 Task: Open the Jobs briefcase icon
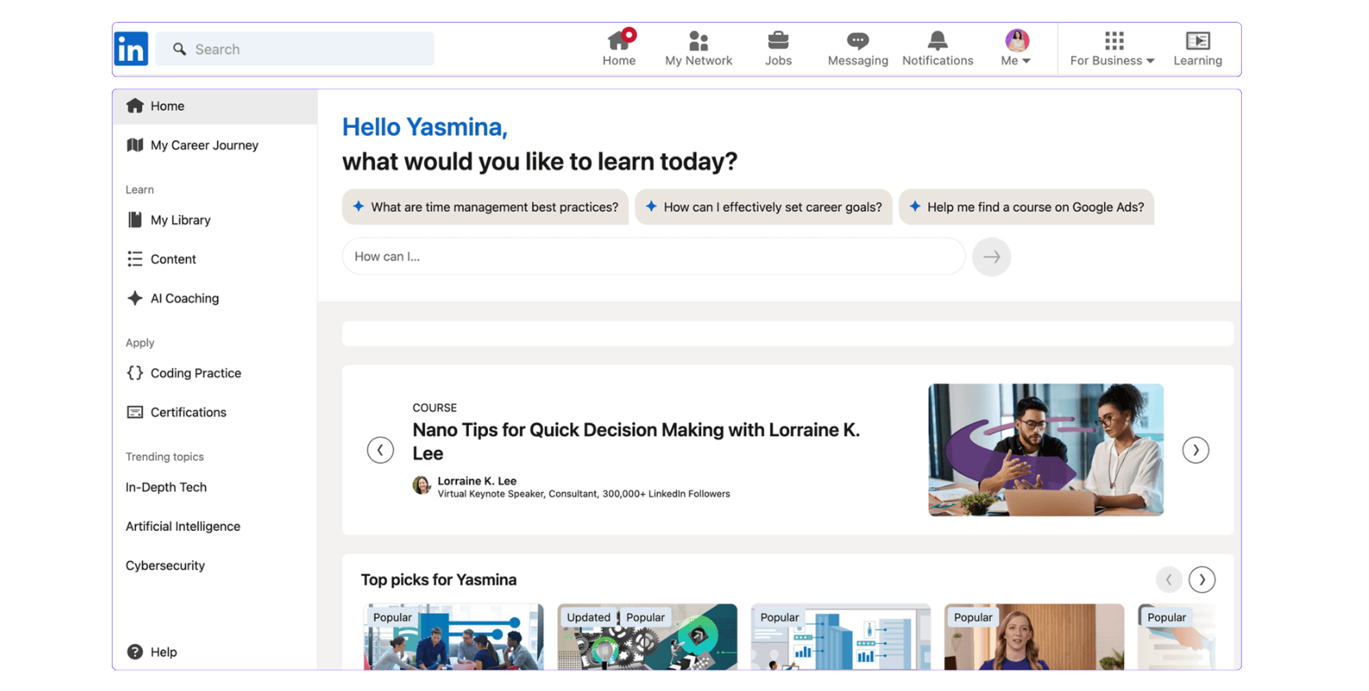tap(778, 41)
